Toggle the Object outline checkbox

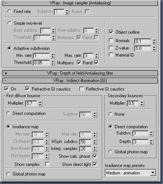coord(111,32)
